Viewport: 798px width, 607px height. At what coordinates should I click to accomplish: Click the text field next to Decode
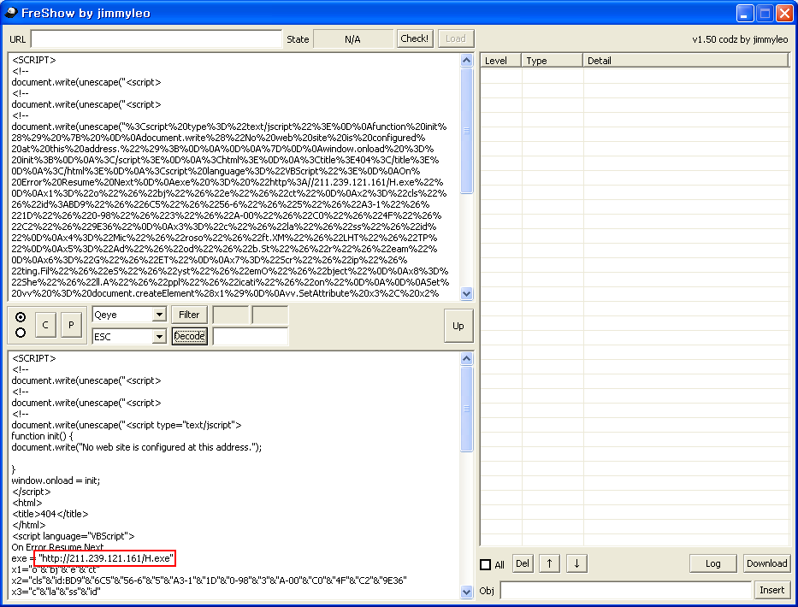click(251, 336)
